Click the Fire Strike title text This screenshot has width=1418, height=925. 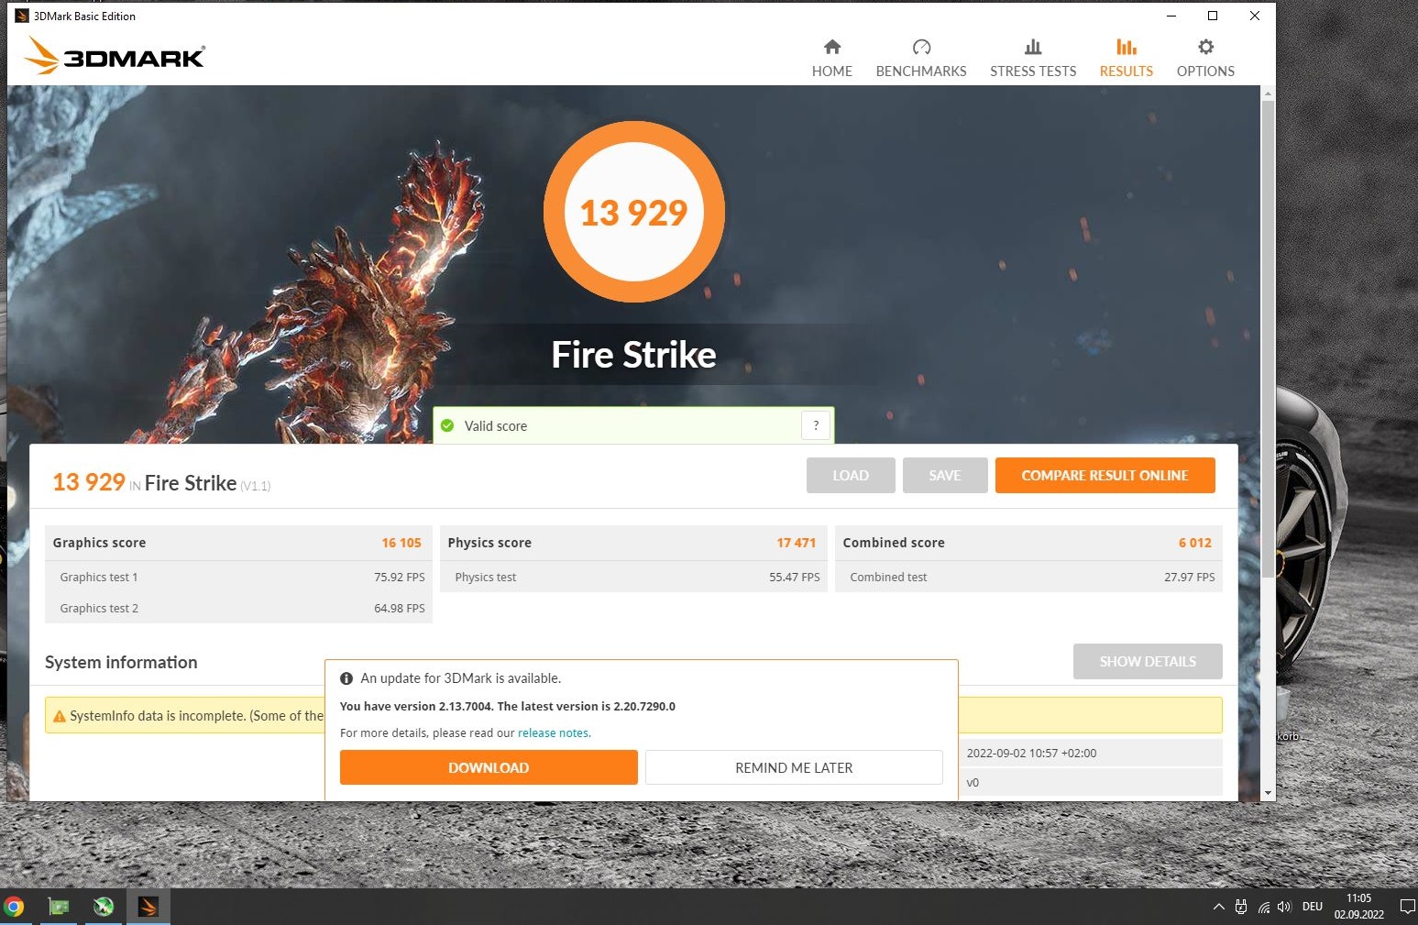[633, 355]
